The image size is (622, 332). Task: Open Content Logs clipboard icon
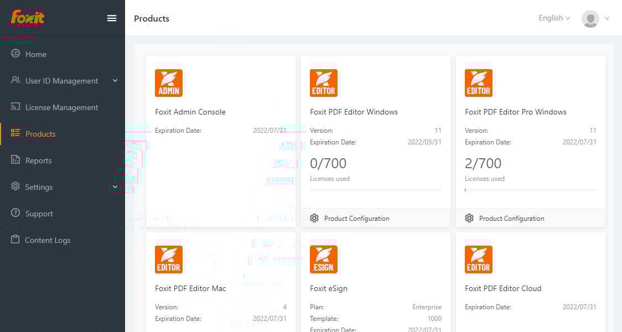15,240
